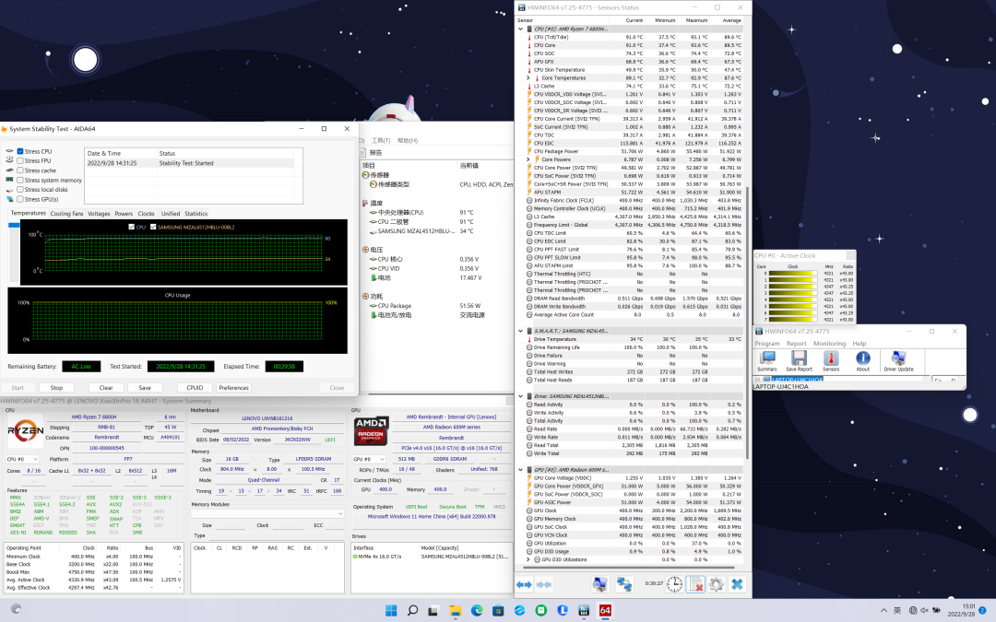Screen dimensions: 996x622
Task: Click the Save Report floppy icon
Action: (x=800, y=359)
